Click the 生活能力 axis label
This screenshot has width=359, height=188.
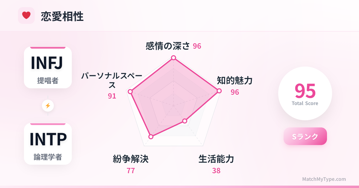pos(216,159)
